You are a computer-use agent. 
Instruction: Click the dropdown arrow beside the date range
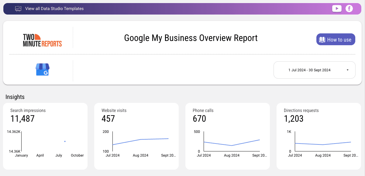point(347,70)
